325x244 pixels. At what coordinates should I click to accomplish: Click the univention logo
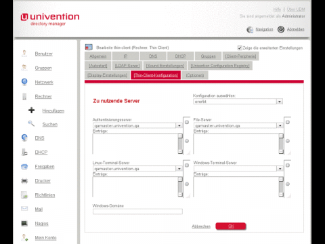tap(50, 19)
